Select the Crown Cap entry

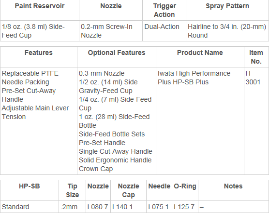[x=96, y=169]
